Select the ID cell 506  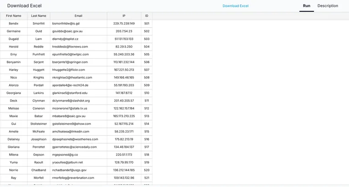[147, 62]
